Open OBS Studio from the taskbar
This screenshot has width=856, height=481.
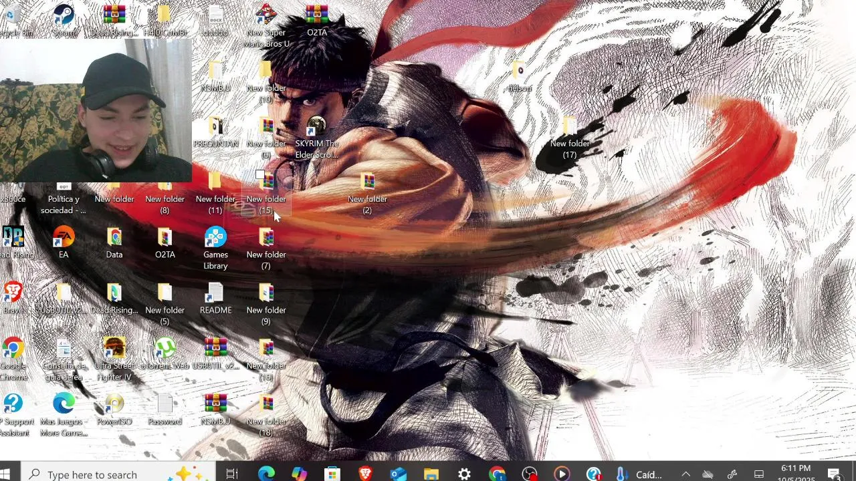pos(530,474)
